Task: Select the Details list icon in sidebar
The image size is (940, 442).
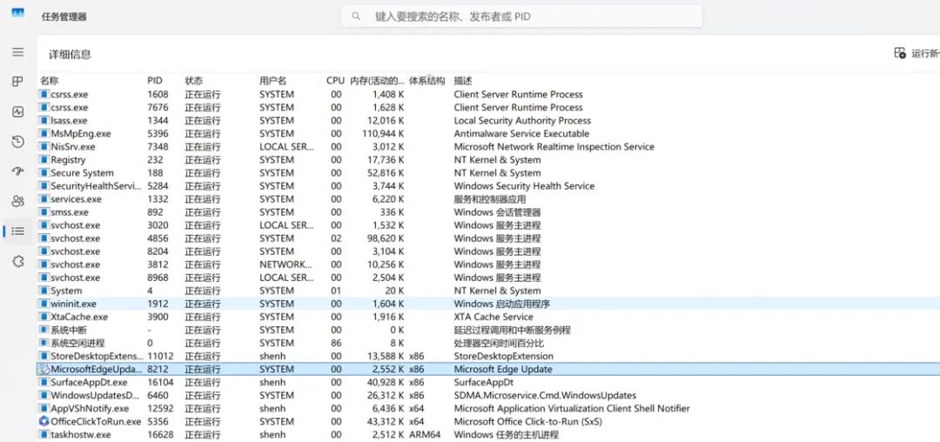Action: point(18,231)
